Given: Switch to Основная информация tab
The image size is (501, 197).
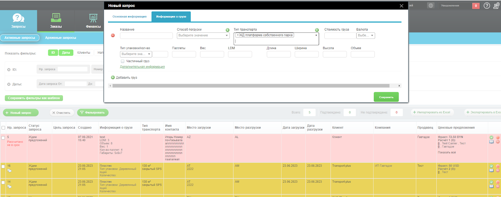Looking at the screenshot, I should [129, 17].
